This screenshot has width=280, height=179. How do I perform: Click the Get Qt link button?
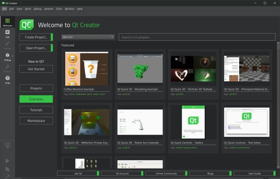point(78,174)
